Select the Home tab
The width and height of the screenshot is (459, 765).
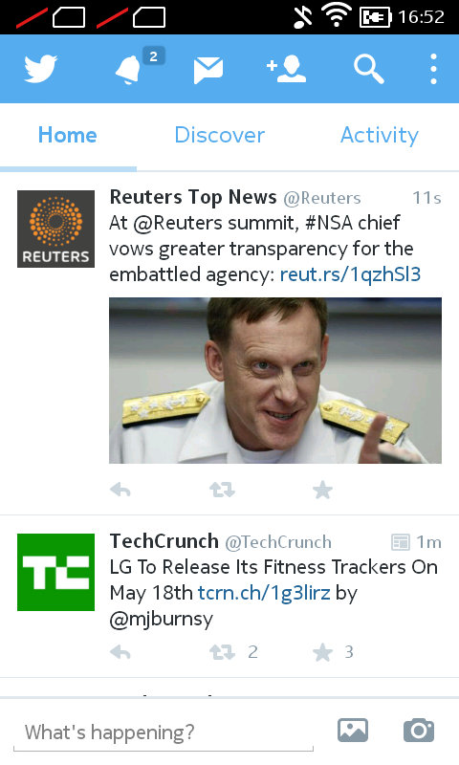(x=68, y=135)
